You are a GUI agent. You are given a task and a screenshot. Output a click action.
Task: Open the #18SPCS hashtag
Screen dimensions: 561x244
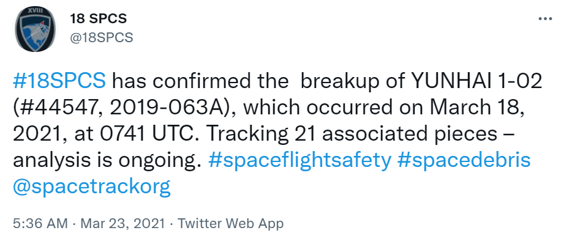59,82
